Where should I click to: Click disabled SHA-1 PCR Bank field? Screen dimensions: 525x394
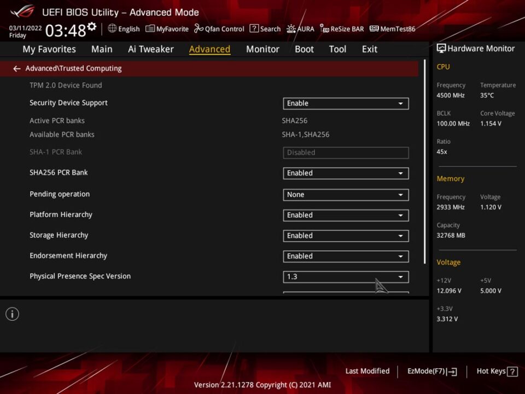pos(346,153)
